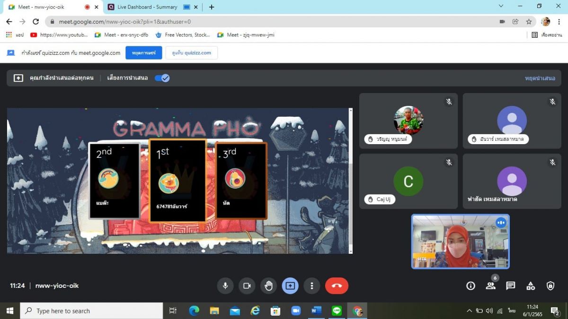The image size is (568, 319).
Task: Show the participants people panel
Action: (x=490, y=285)
